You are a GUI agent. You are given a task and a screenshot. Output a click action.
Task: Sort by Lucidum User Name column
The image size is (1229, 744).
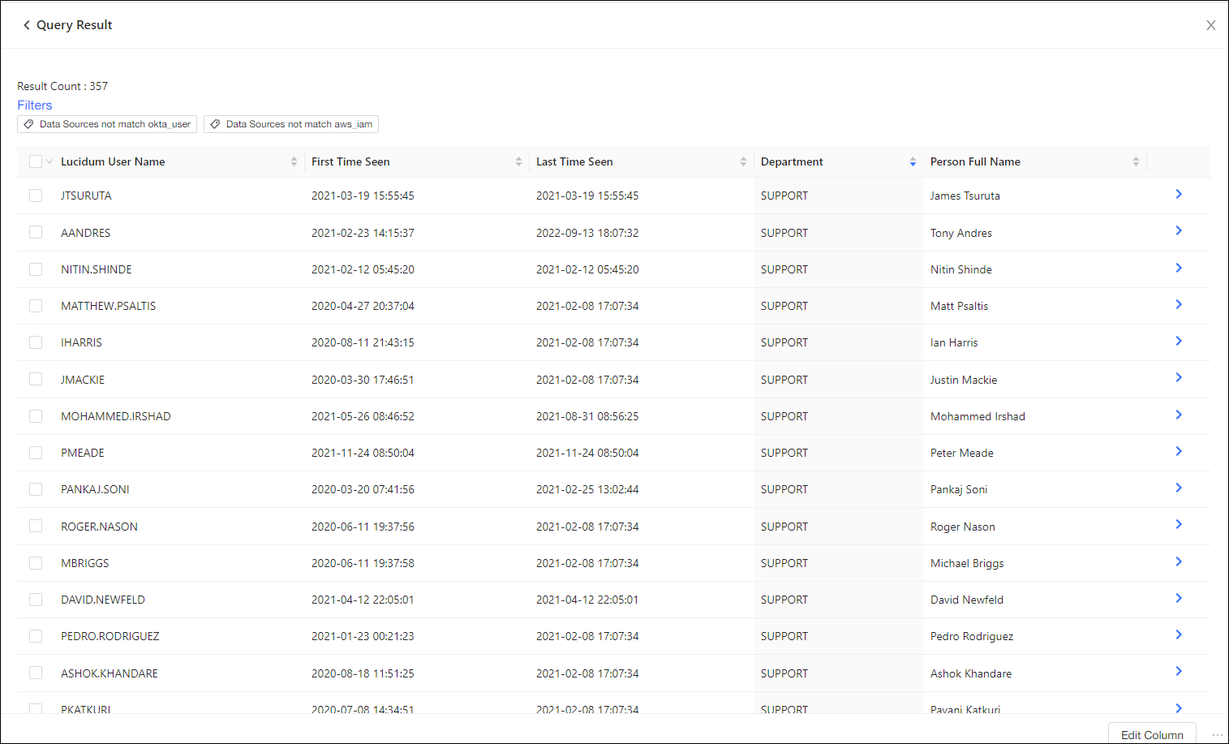pyautogui.click(x=294, y=161)
